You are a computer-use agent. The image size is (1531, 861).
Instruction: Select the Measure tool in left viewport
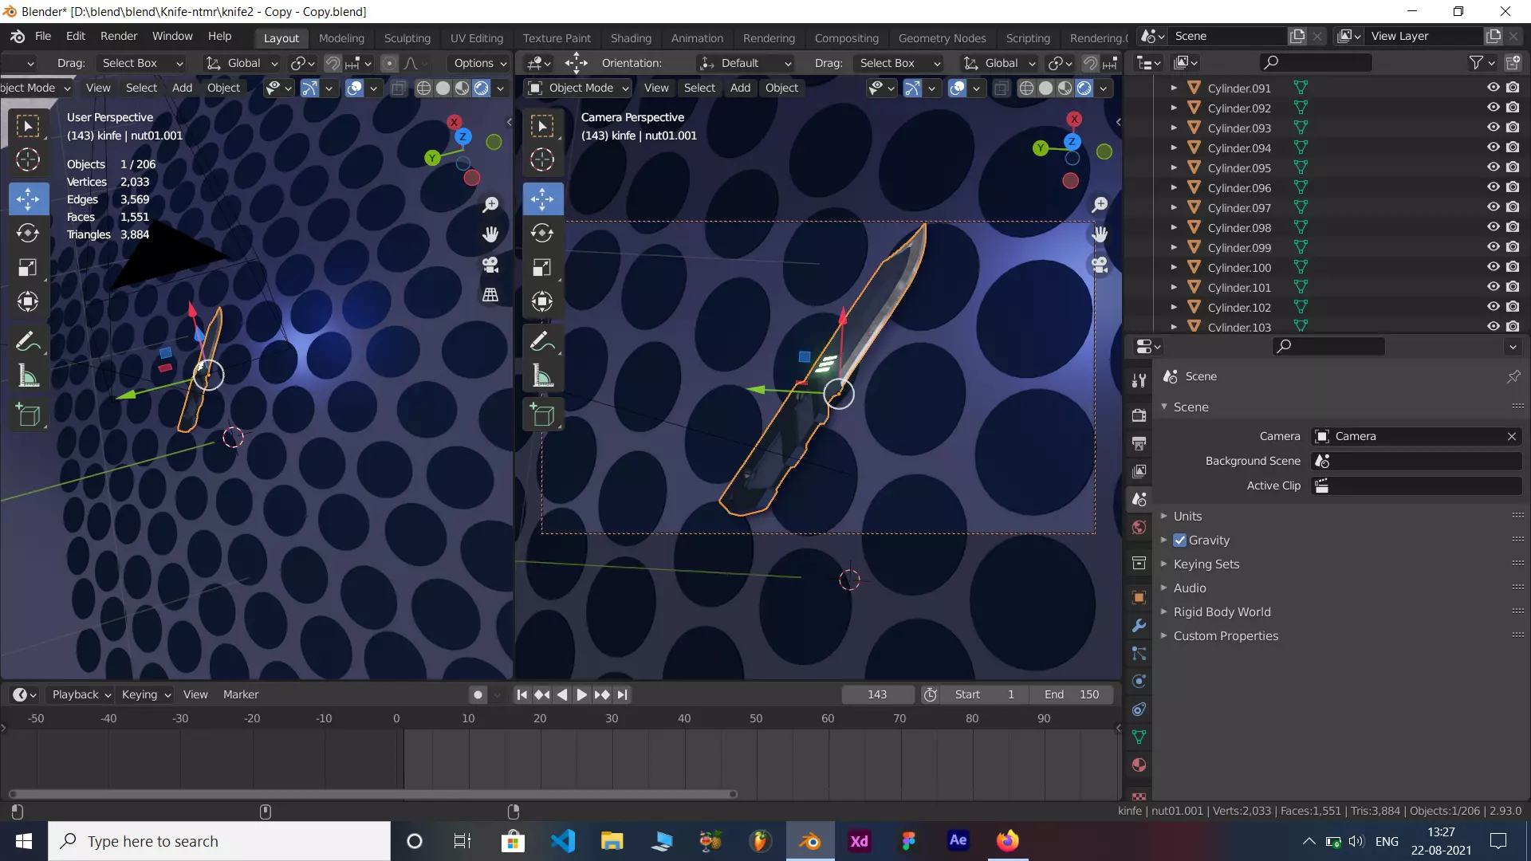click(x=28, y=376)
